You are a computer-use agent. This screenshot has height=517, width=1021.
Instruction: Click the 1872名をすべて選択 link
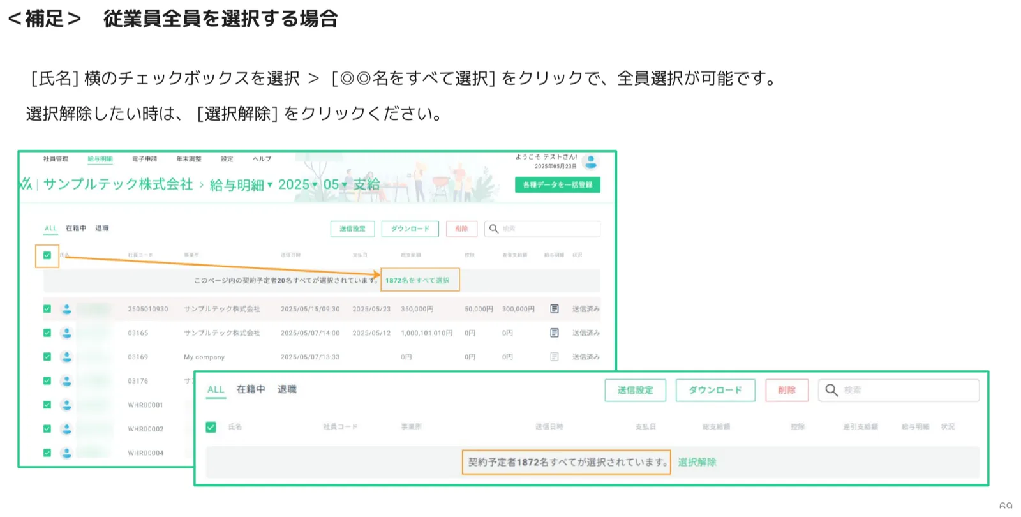pos(417,280)
